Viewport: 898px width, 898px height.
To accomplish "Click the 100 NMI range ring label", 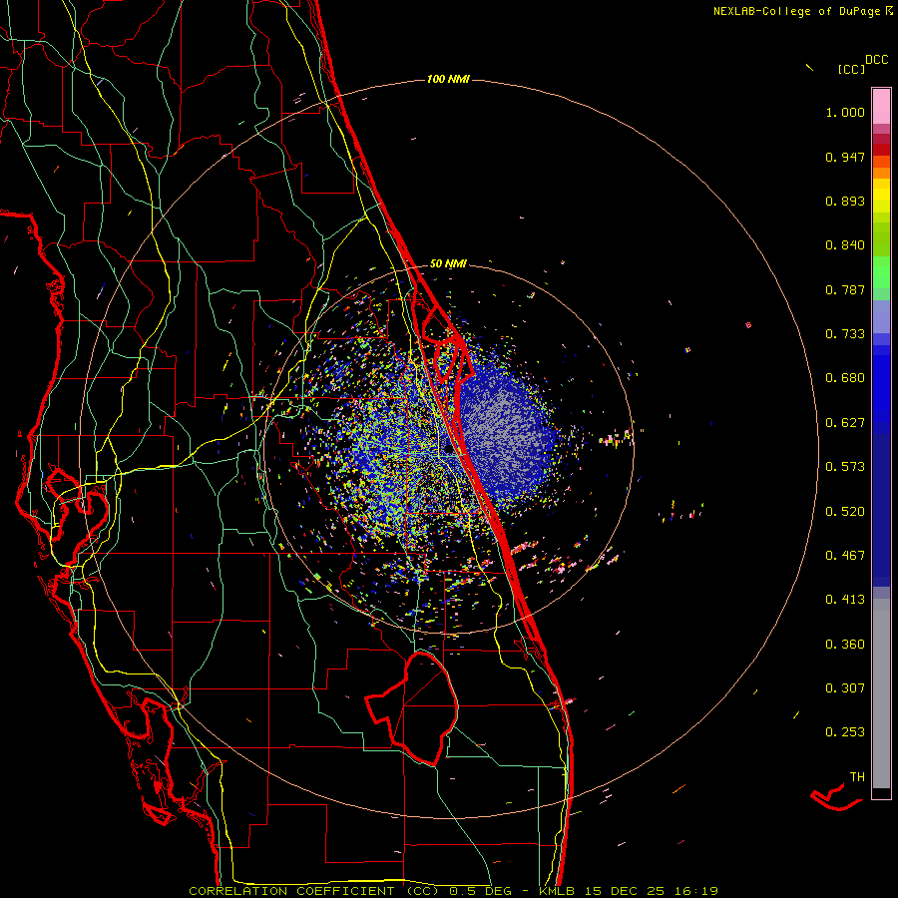I will pos(448,79).
